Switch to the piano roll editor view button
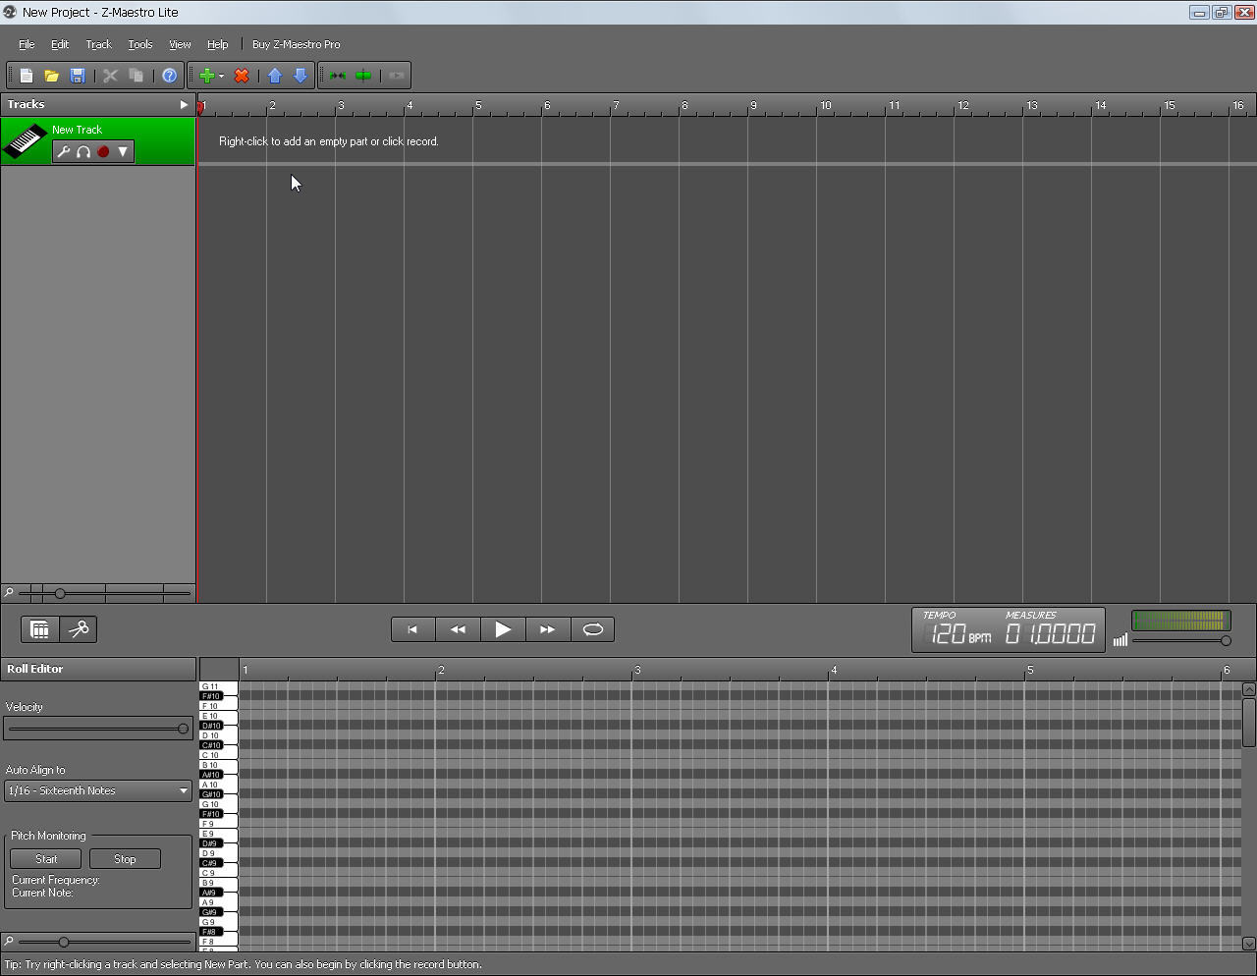 pyautogui.click(x=40, y=629)
